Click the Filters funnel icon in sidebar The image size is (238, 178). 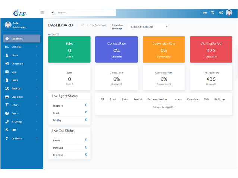(7, 105)
